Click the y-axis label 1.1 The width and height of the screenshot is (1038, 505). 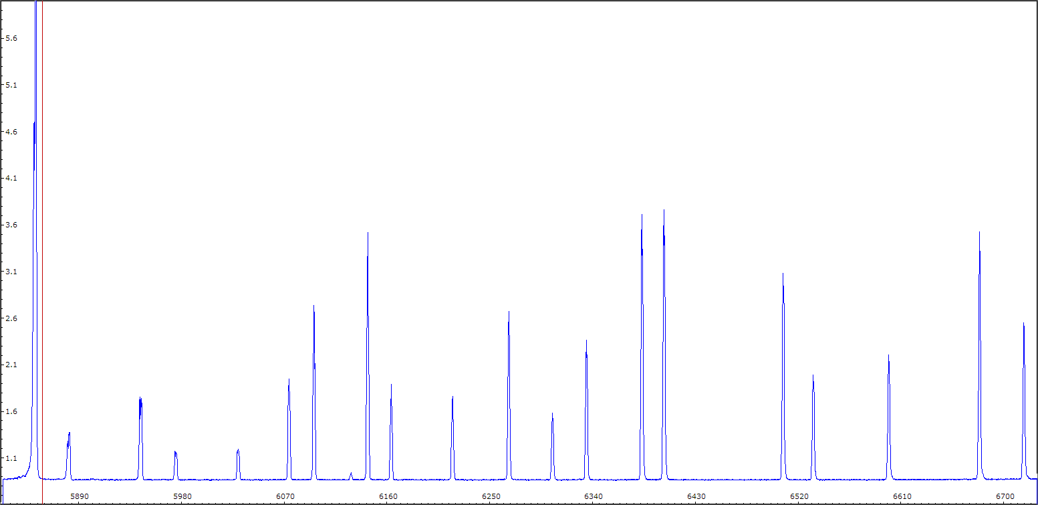[11, 459]
